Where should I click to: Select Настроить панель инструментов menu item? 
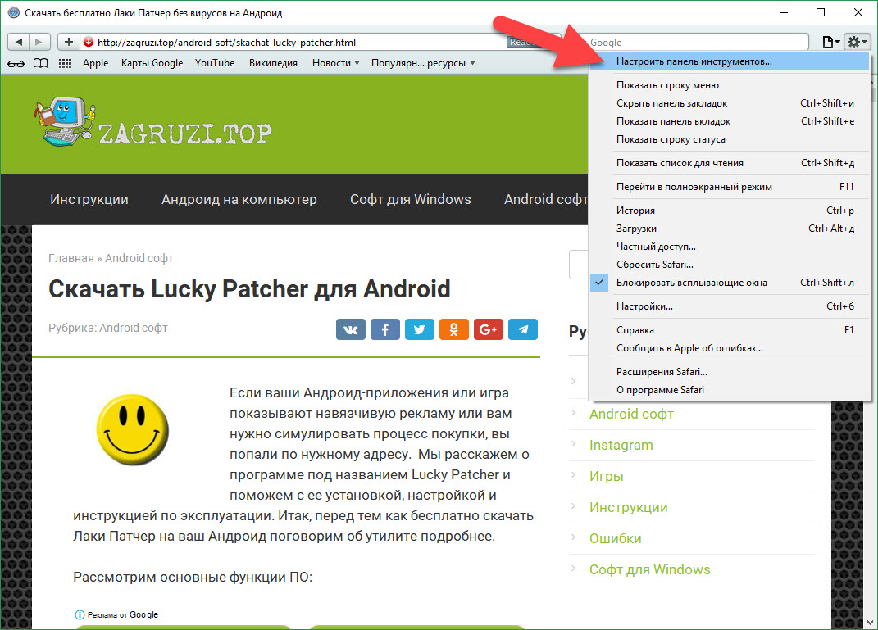click(x=694, y=61)
